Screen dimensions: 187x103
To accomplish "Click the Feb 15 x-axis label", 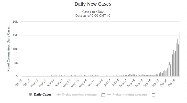I will [x=18, y=83].
